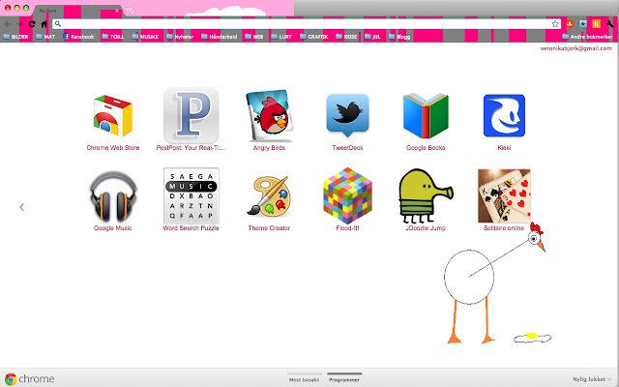Launch the Solitaire online app

point(504,195)
